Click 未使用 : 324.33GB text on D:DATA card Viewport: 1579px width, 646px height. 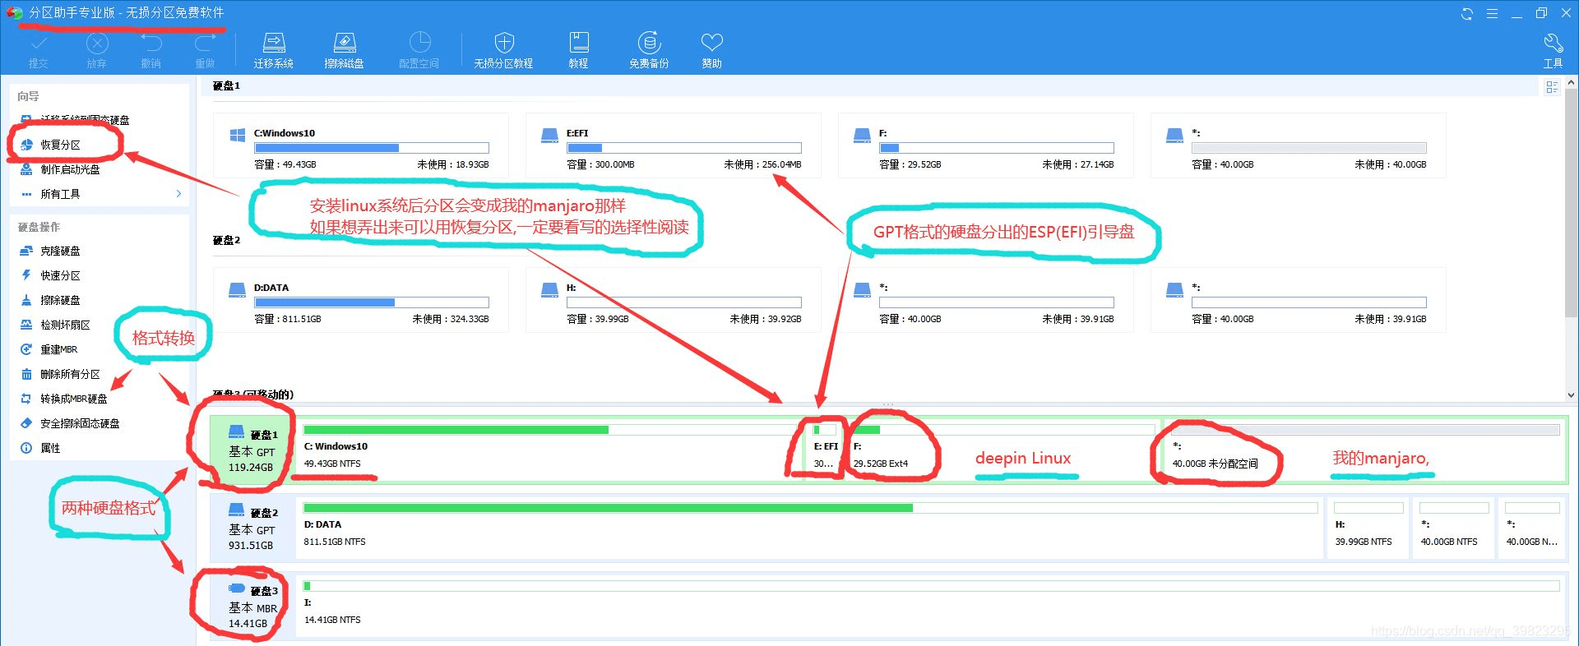point(451,319)
